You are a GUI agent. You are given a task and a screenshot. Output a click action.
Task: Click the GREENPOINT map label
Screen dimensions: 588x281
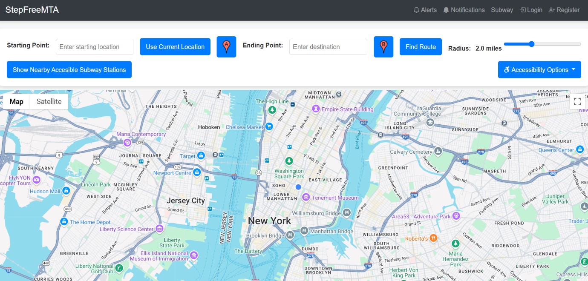point(393,168)
